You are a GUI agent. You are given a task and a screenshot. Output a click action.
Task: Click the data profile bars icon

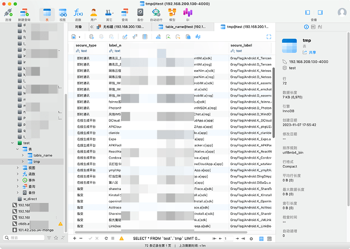click(198, 37)
